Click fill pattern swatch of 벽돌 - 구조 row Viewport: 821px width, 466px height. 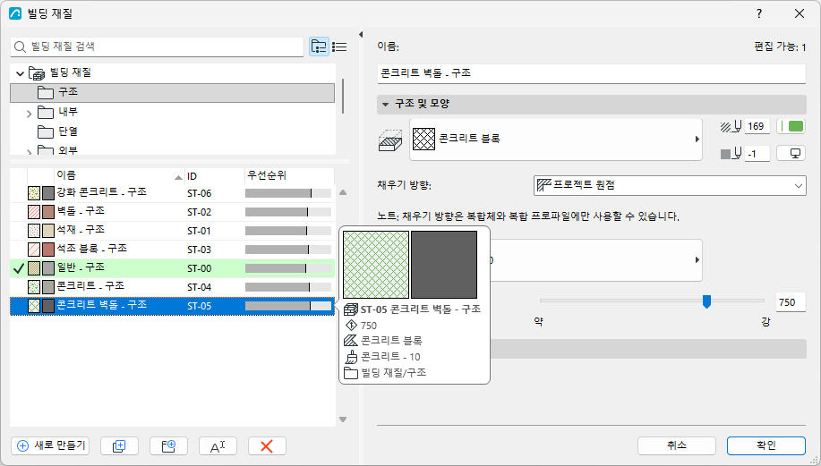point(34,212)
